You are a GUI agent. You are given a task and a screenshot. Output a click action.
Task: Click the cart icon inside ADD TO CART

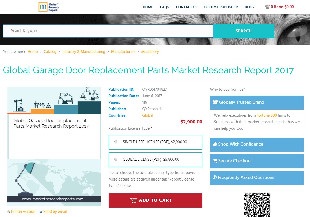134,200
